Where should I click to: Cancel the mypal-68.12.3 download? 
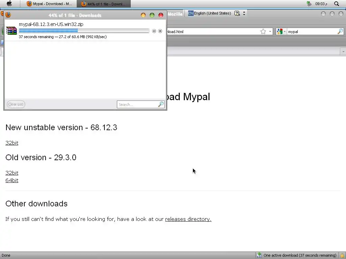click(x=160, y=31)
